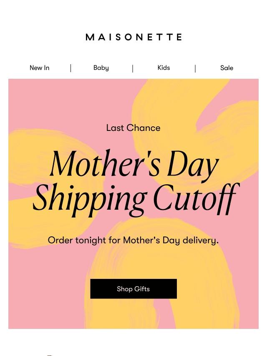
Task: Click the word Shipping in headline
Action: [90, 198]
